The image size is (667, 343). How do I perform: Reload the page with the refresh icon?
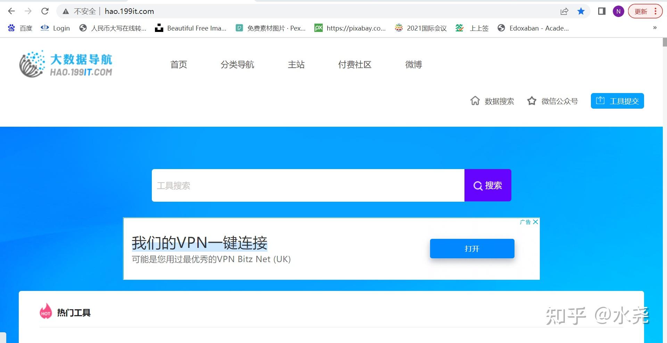tap(45, 11)
